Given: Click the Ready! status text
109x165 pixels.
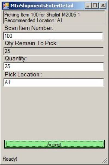Looking at the screenshot, I should click(10, 159).
